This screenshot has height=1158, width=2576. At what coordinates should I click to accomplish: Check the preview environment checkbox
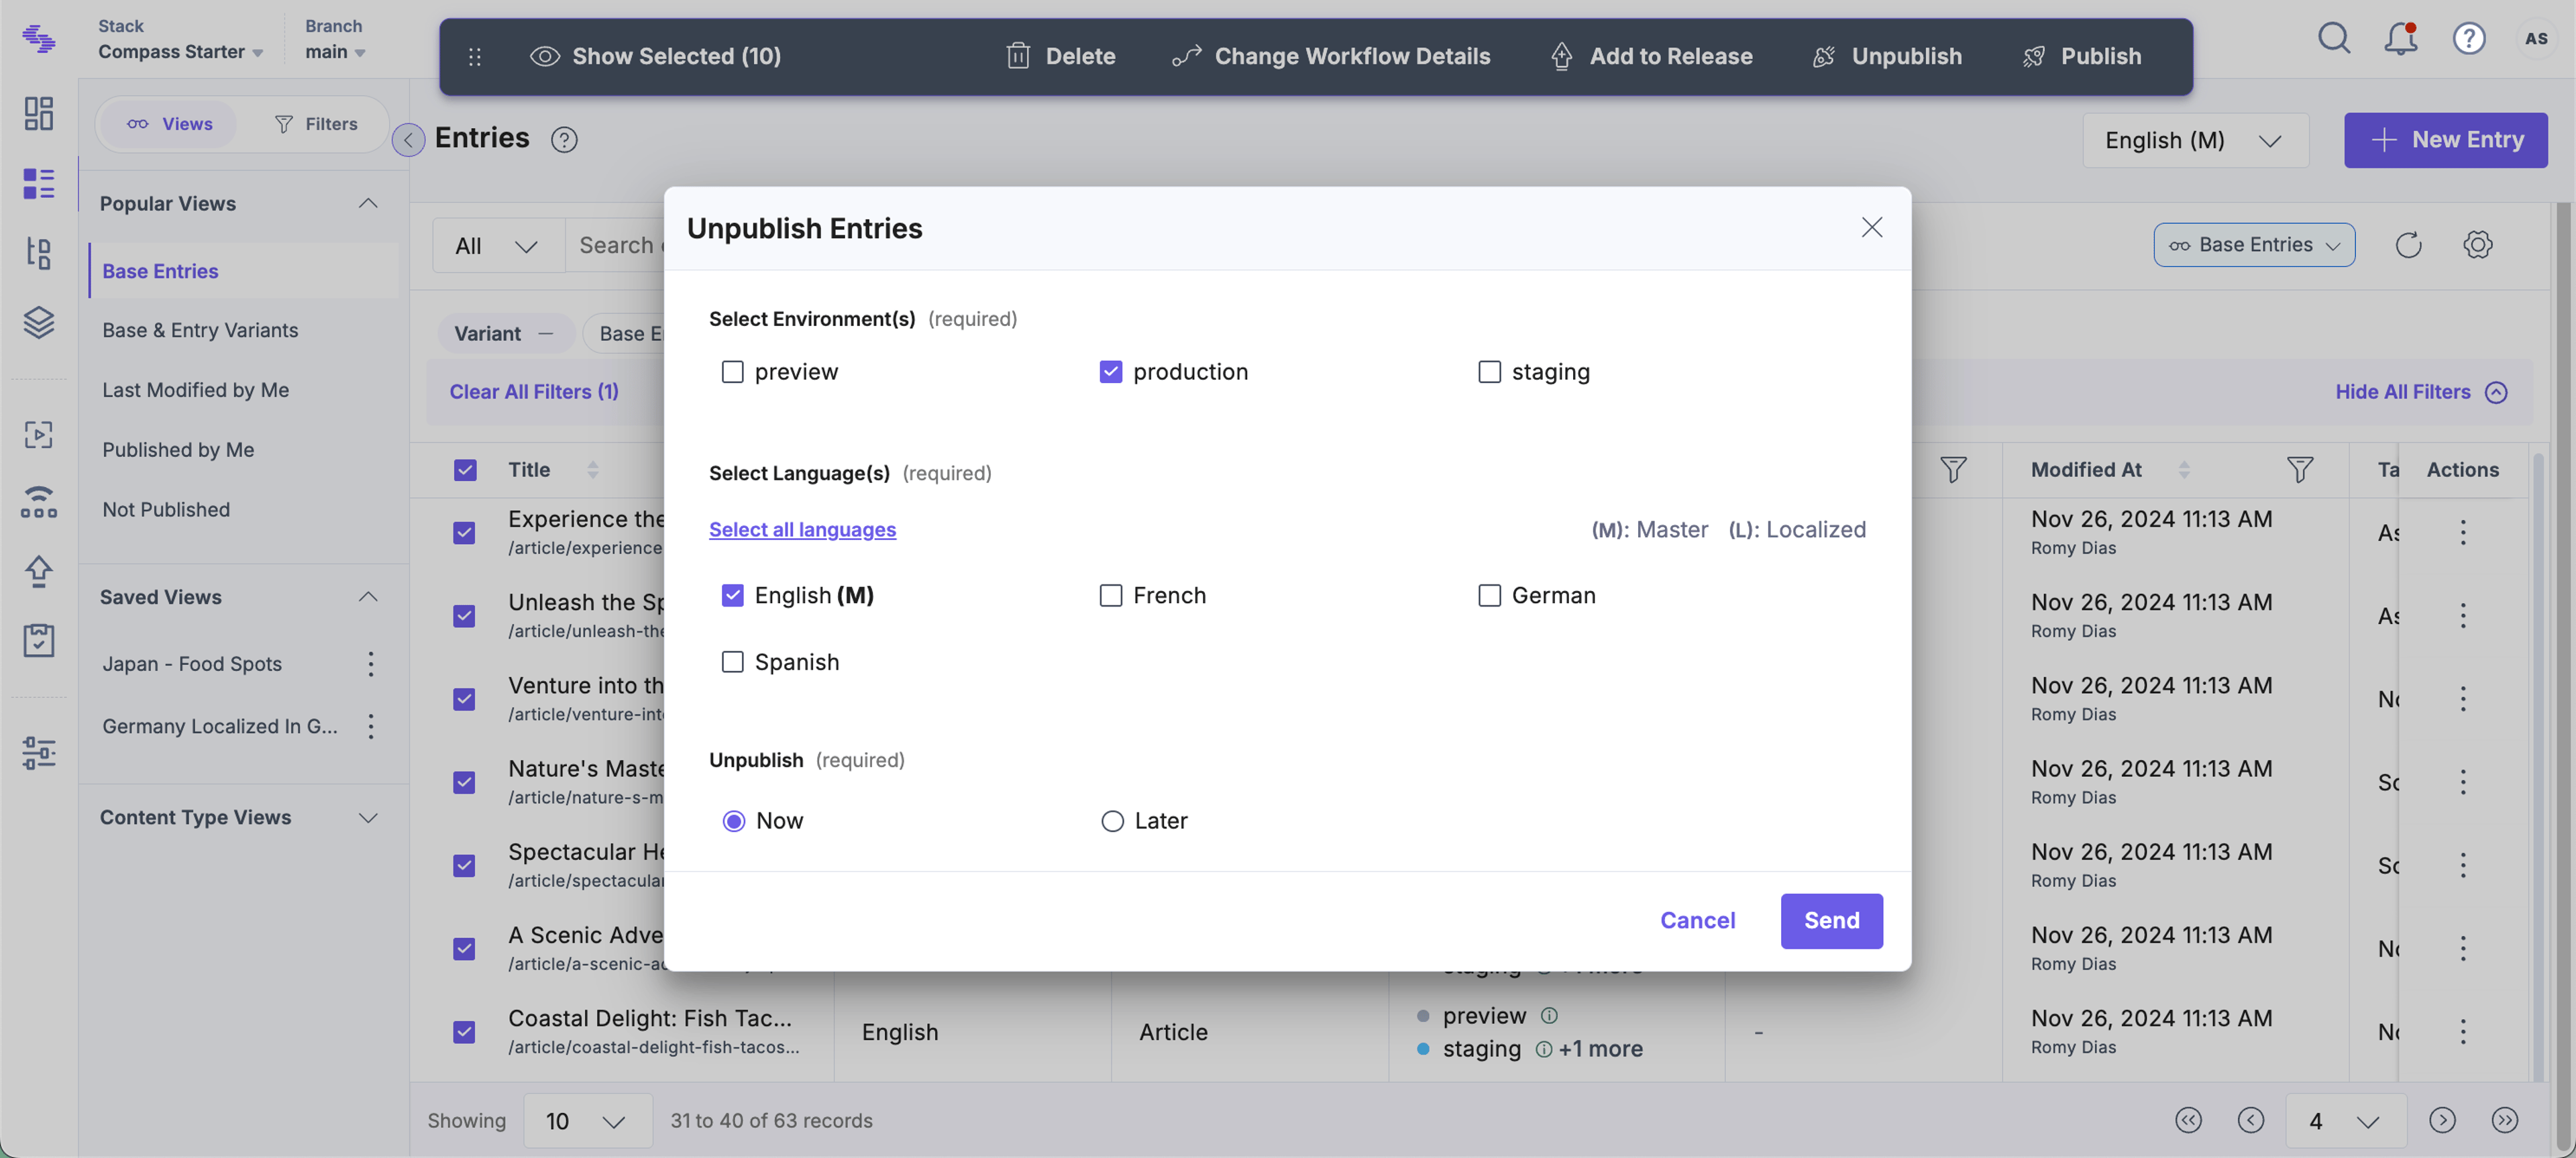pos(732,372)
